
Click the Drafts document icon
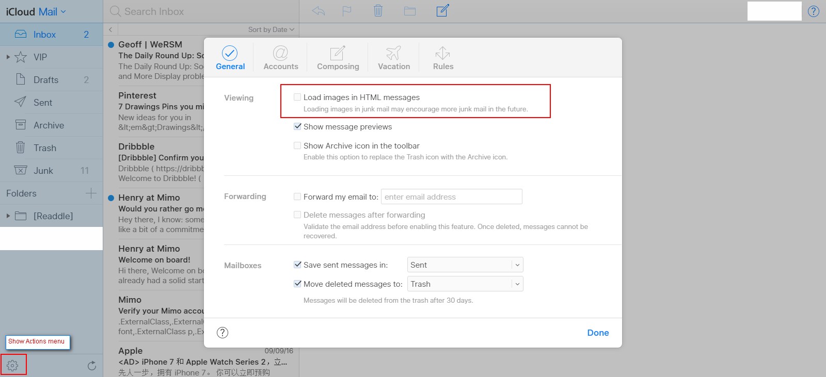21,79
